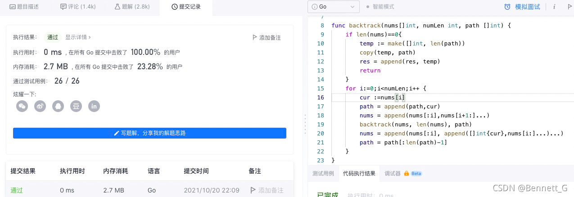Share result to Weibo icon
This screenshot has height=197, width=574.
coord(40,106)
